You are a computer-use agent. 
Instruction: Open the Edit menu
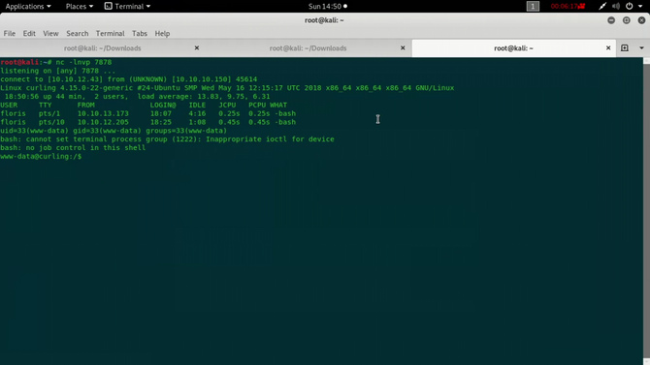pyautogui.click(x=29, y=34)
